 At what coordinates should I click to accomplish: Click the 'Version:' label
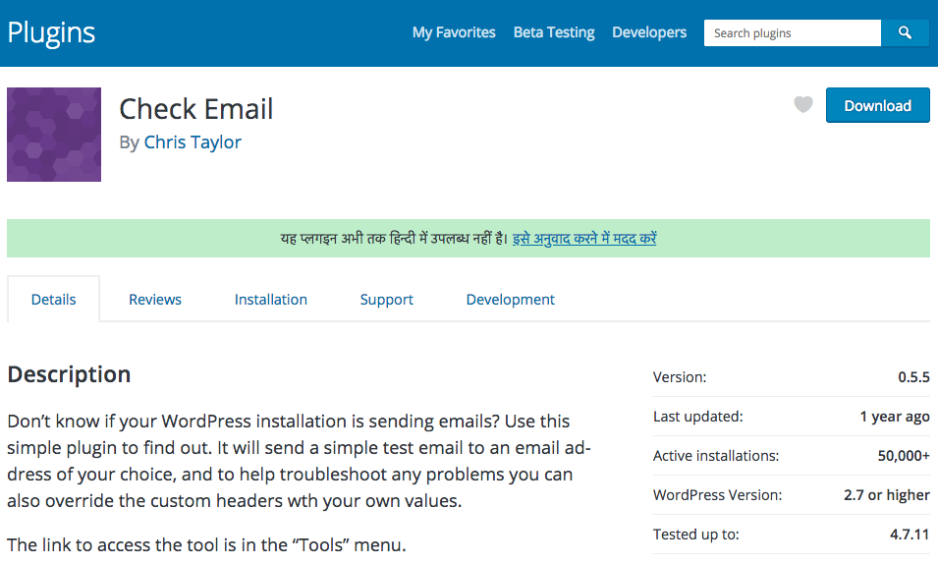click(680, 377)
